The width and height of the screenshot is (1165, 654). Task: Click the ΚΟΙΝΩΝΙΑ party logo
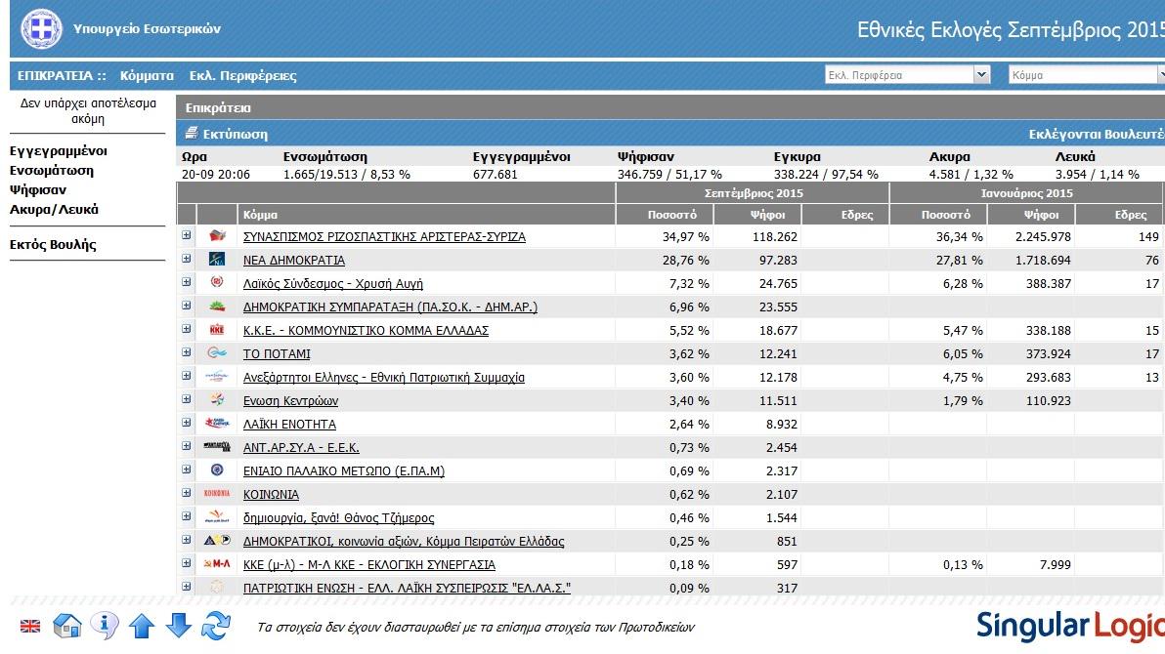click(217, 493)
